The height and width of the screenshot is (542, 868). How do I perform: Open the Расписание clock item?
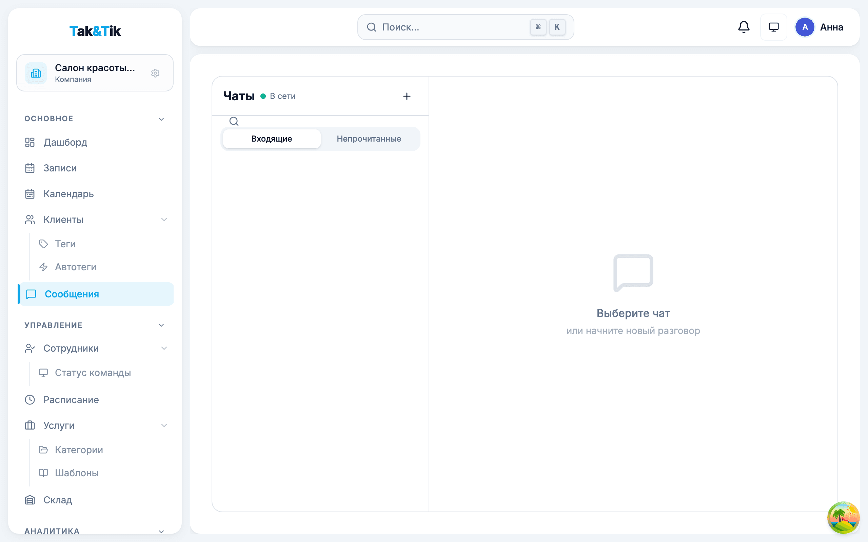click(x=71, y=400)
